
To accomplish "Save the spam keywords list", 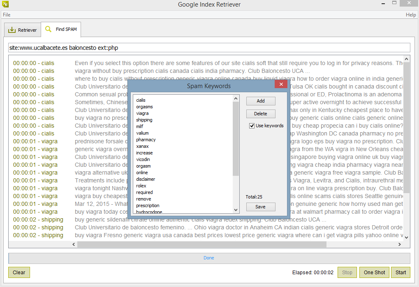I will click(260, 207).
